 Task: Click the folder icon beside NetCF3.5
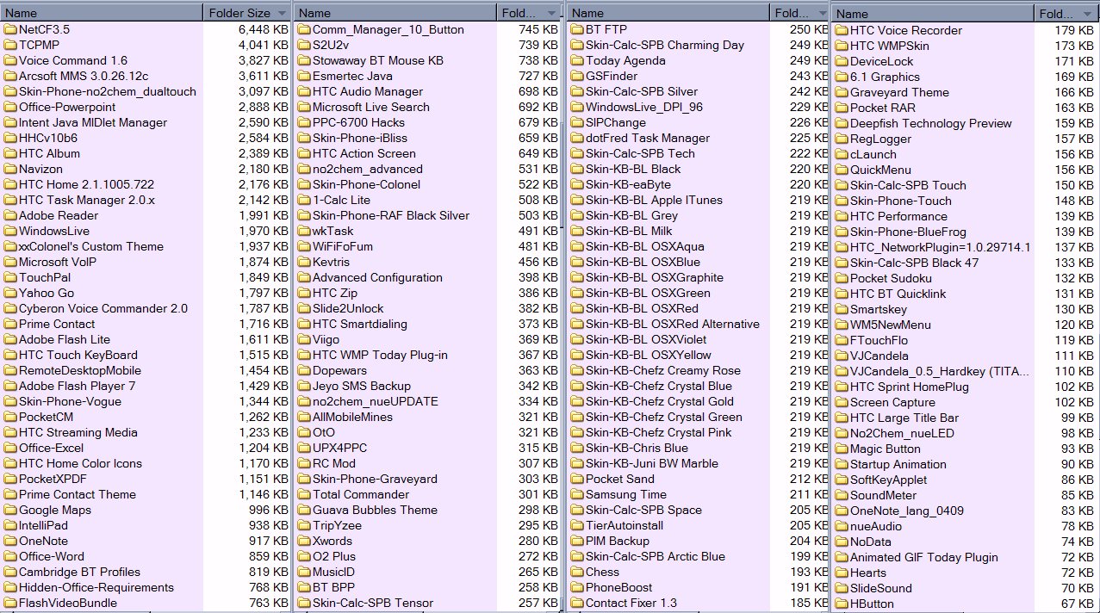pyautogui.click(x=9, y=30)
